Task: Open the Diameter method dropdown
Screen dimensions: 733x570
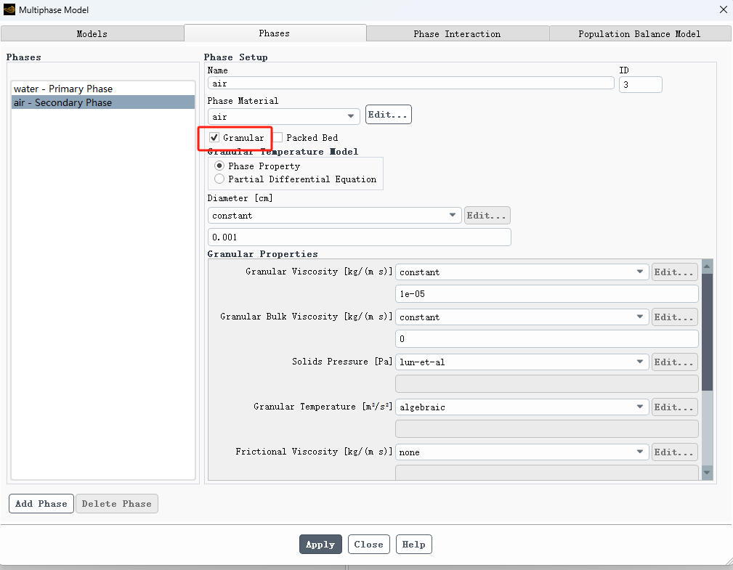Action: (334, 216)
